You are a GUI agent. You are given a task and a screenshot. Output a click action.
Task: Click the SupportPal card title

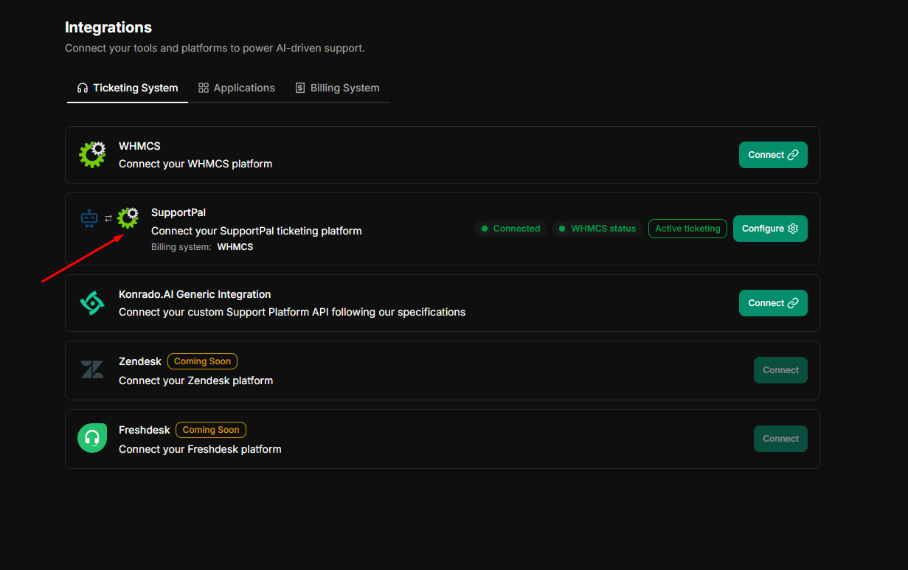coord(179,212)
